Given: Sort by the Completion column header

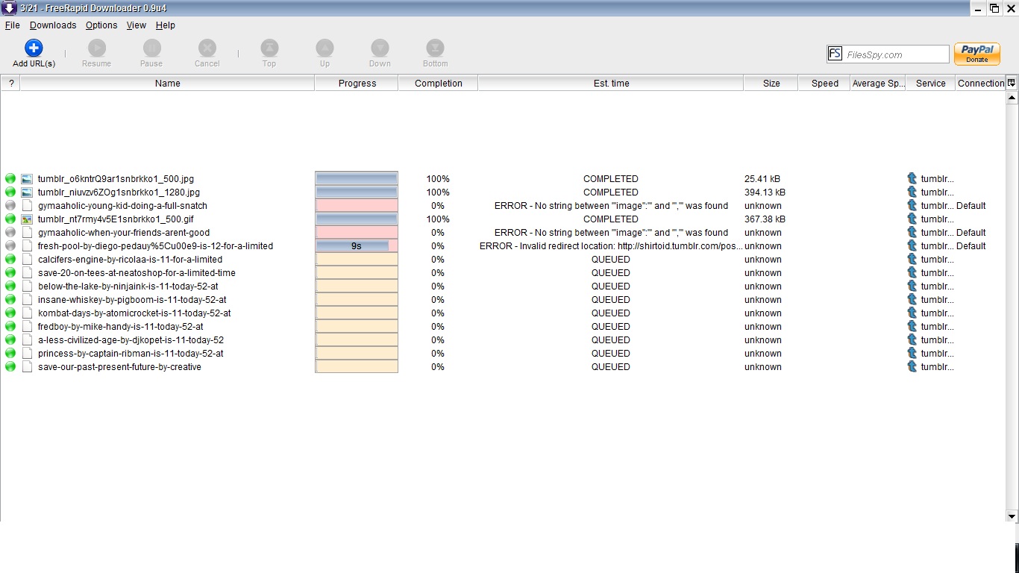Looking at the screenshot, I should 438,84.
